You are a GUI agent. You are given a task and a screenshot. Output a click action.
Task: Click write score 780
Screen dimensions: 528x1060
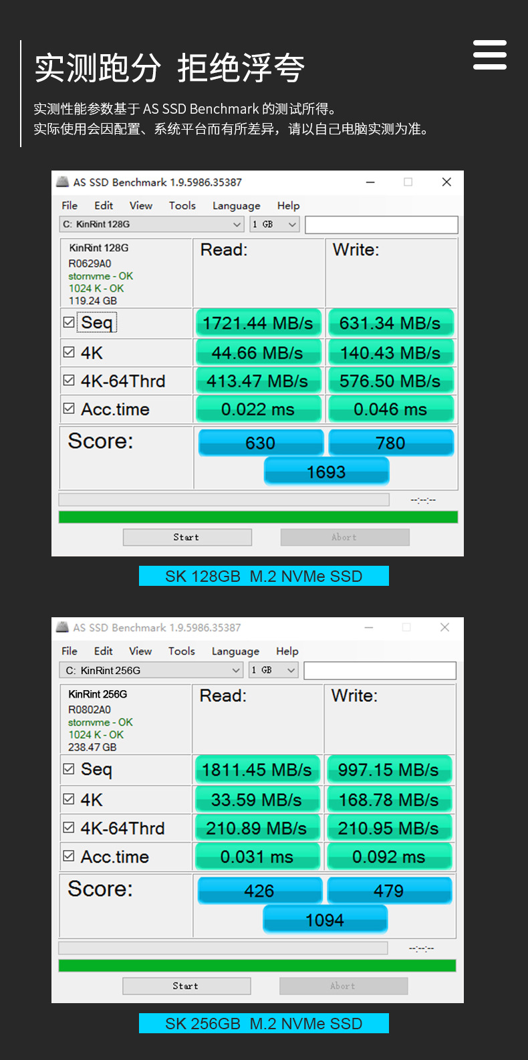tap(391, 443)
